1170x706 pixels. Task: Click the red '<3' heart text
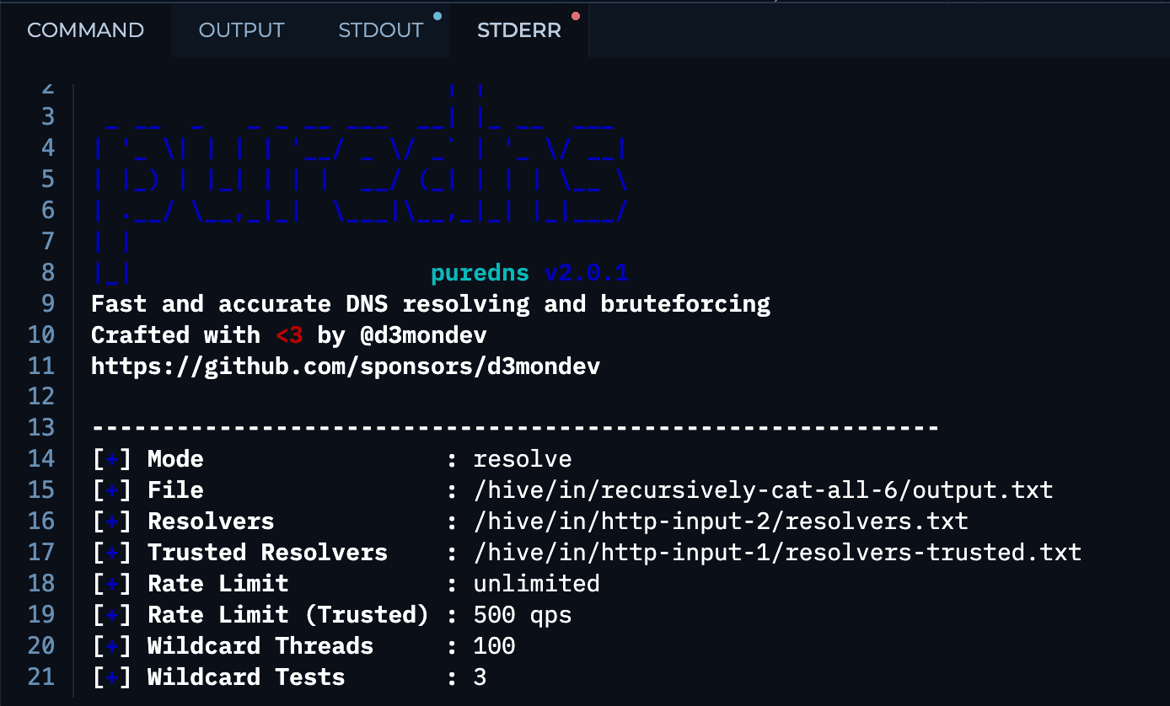(289, 335)
